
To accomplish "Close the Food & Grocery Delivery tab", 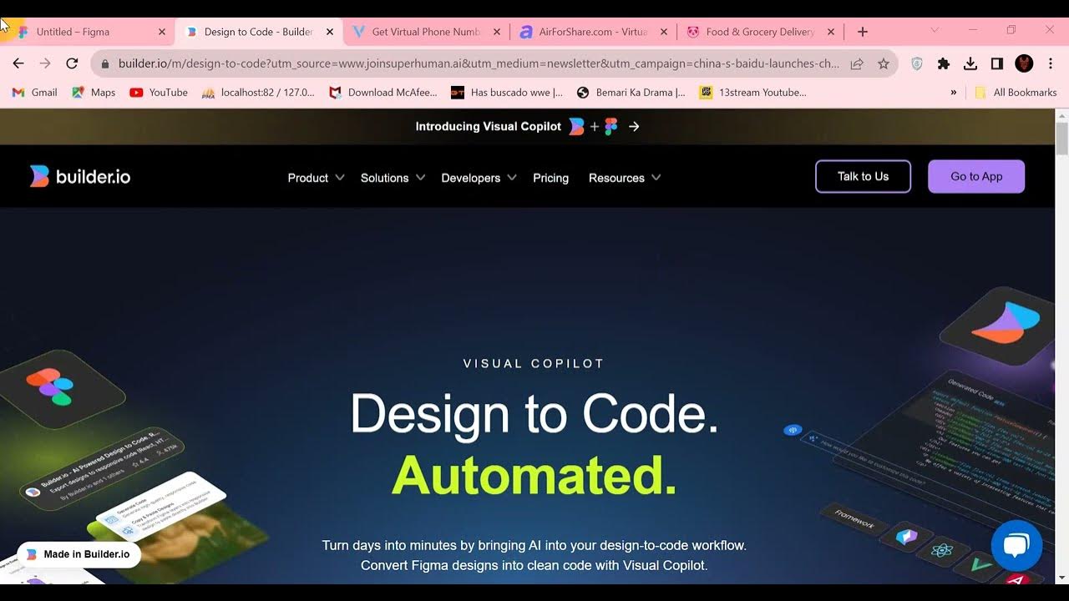I will coord(831,32).
